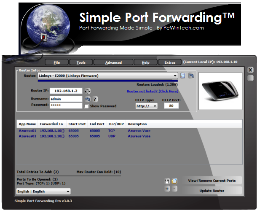
Task: Enable the Show Password checkbox
Action: pyautogui.click(x=86, y=106)
